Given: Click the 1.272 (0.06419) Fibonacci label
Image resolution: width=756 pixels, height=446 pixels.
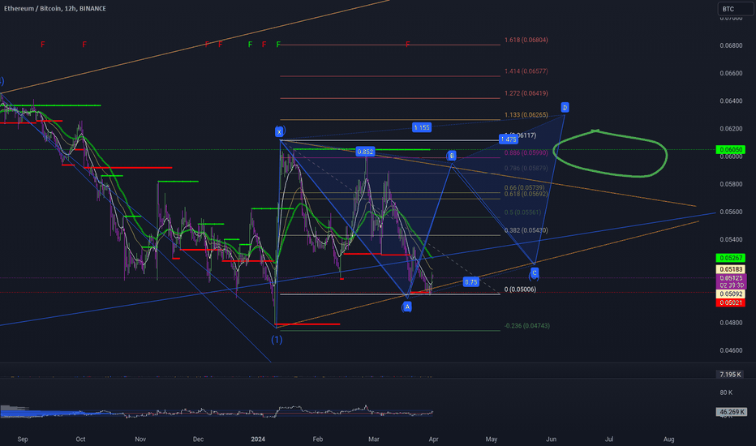Looking at the screenshot, I should pyautogui.click(x=526, y=93).
